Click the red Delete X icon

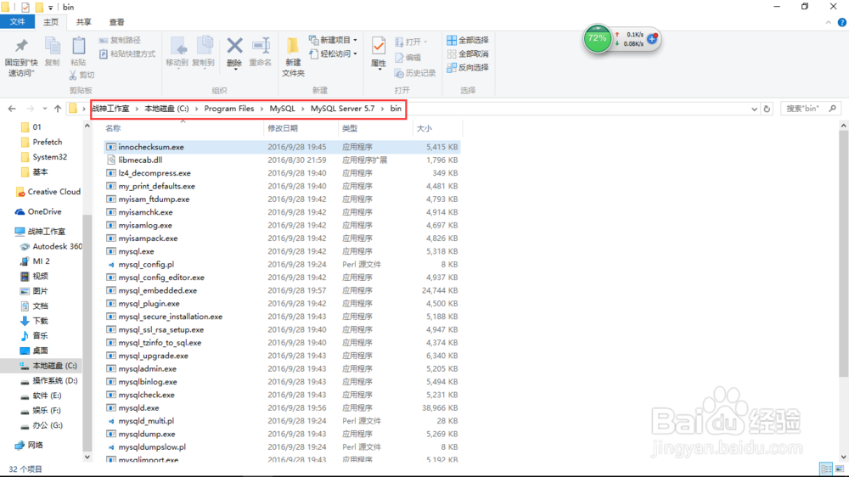[234, 52]
